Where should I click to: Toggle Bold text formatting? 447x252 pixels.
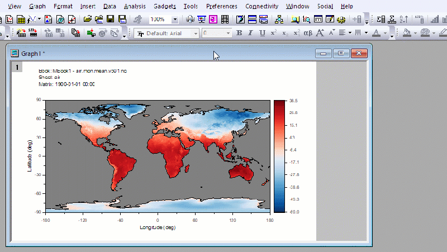coord(240,33)
